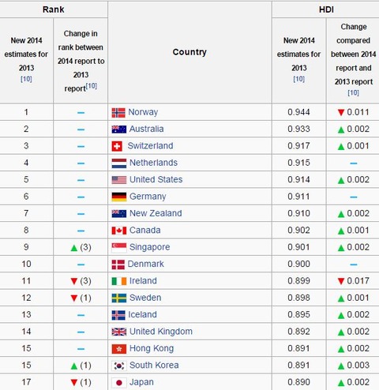This screenshot has width=379, height=390.
Task: Open the Iceland country link
Action: [x=142, y=314]
